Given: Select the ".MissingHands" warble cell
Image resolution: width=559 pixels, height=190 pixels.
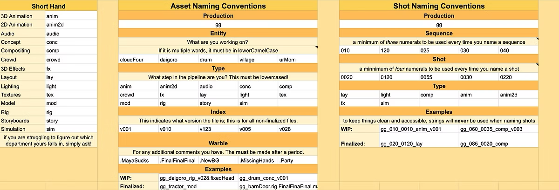Looking at the screenshot, I should (258, 161).
